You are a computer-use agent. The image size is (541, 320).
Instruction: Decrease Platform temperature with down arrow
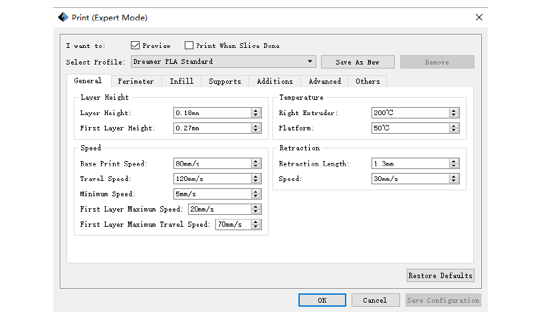(x=454, y=130)
